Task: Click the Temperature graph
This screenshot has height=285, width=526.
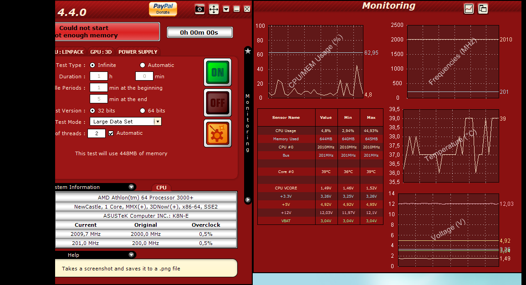Action: 451,146
